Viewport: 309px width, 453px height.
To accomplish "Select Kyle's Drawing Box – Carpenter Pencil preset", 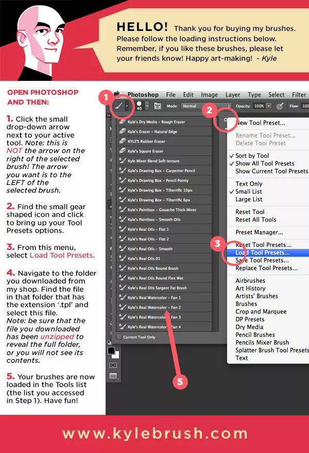I will coord(164,171).
